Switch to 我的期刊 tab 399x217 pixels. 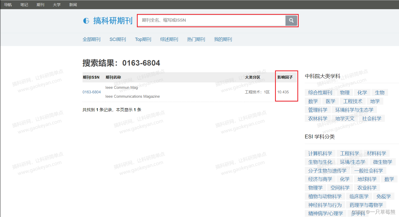pyautogui.click(x=223, y=39)
